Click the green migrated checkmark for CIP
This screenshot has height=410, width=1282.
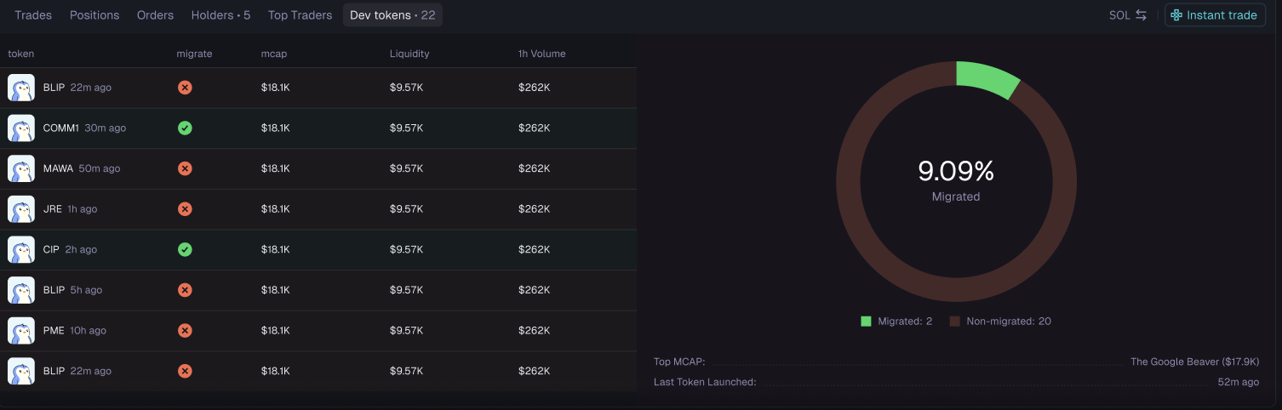(185, 250)
